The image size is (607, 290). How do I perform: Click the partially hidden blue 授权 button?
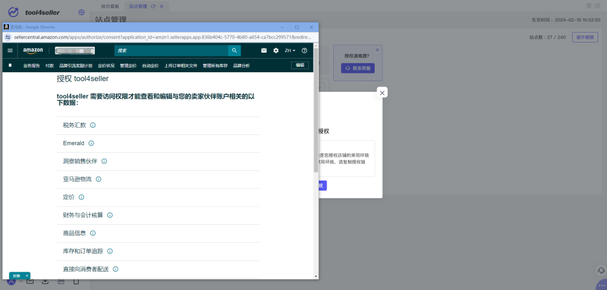pos(323,185)
